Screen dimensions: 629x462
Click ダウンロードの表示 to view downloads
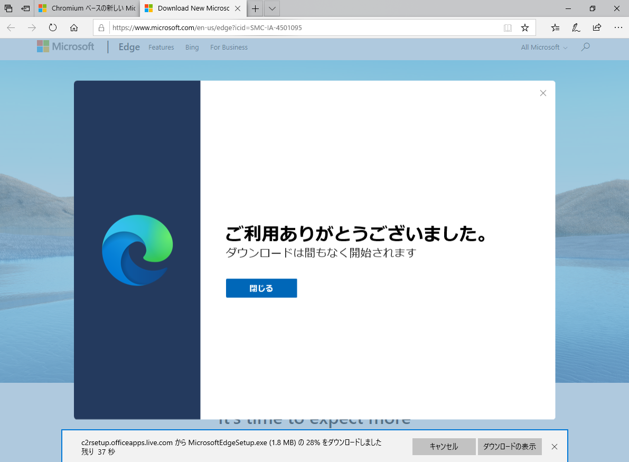(509, 446)
